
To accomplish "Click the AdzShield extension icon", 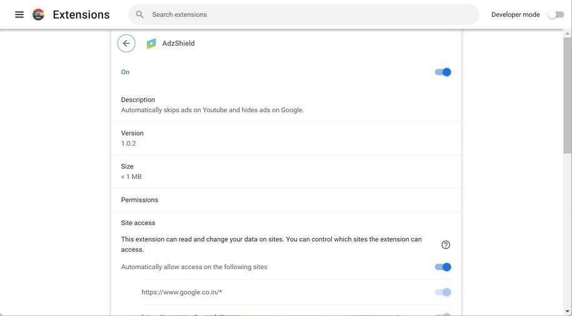I will 151,44.
